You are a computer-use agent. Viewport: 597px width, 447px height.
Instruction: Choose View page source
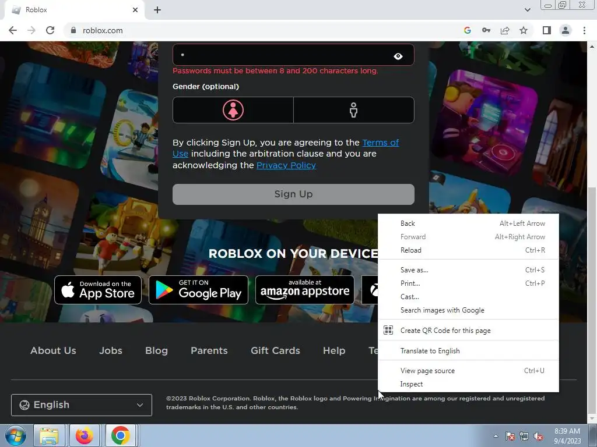coord(468,371)
